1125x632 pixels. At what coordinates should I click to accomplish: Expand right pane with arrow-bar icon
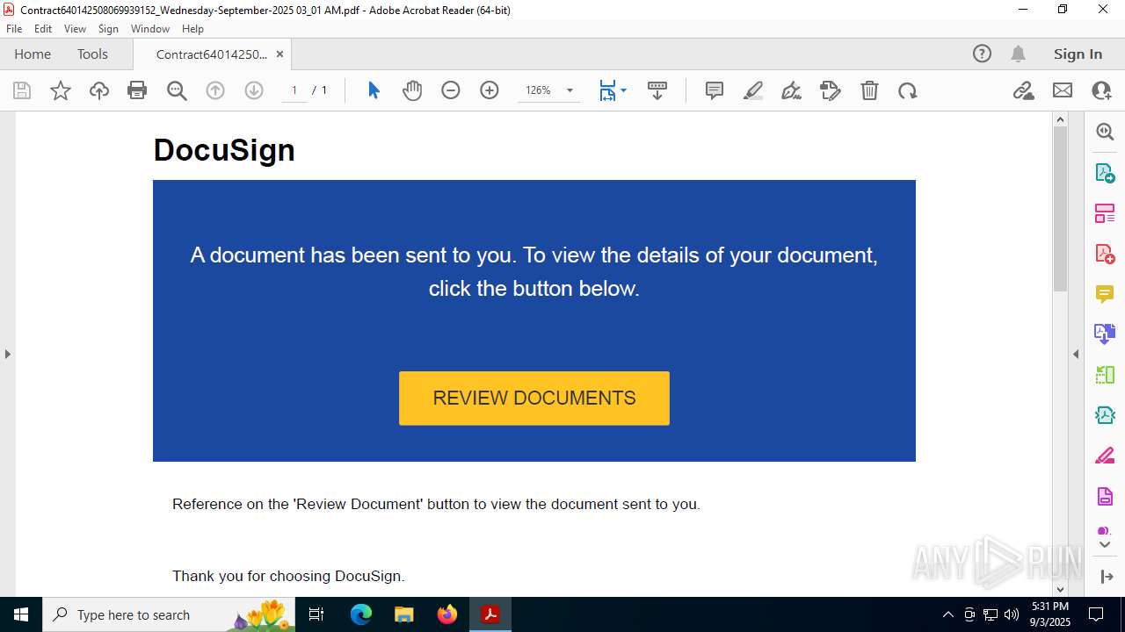[1106, 577]
